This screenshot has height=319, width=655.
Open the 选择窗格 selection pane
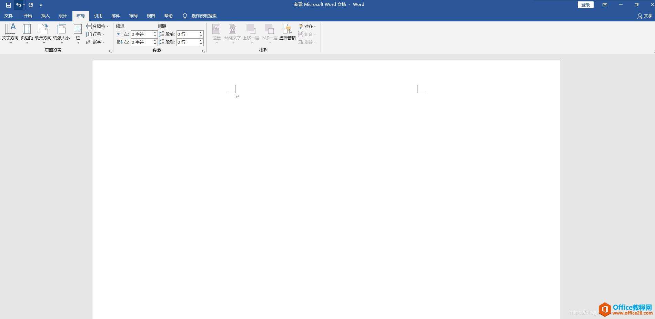tap(288, 32)
